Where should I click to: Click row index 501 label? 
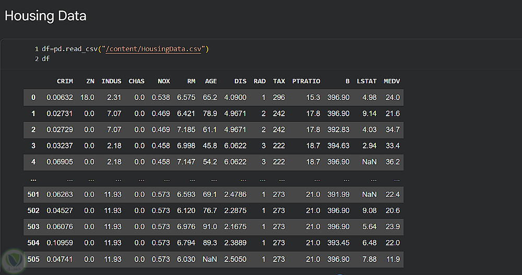click(x=33, y=194)
